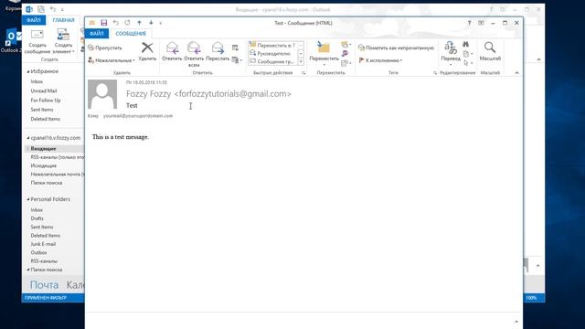This screenshot has width=585, height=329.
Task: Choose the Переместить в: ? quick step
Action: tap(273, 45)
